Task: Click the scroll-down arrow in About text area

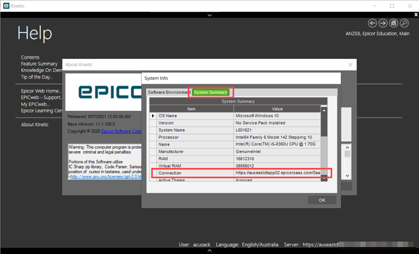Action: (x=348, y=175)
